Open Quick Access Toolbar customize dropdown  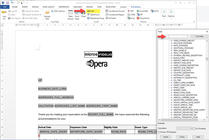[27, 3]
